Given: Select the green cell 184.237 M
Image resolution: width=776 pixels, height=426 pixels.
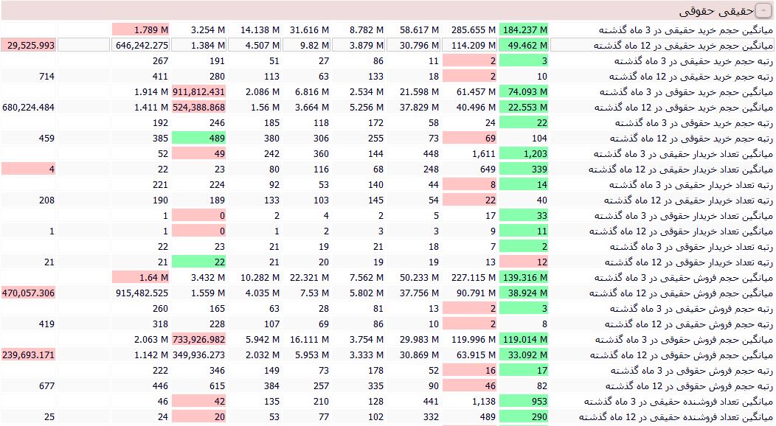Looking at the screenshot, I should [524, 30].
